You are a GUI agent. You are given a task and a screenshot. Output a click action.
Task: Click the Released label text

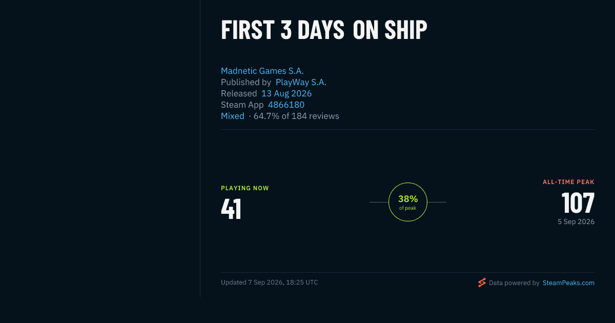pos(239,93)
